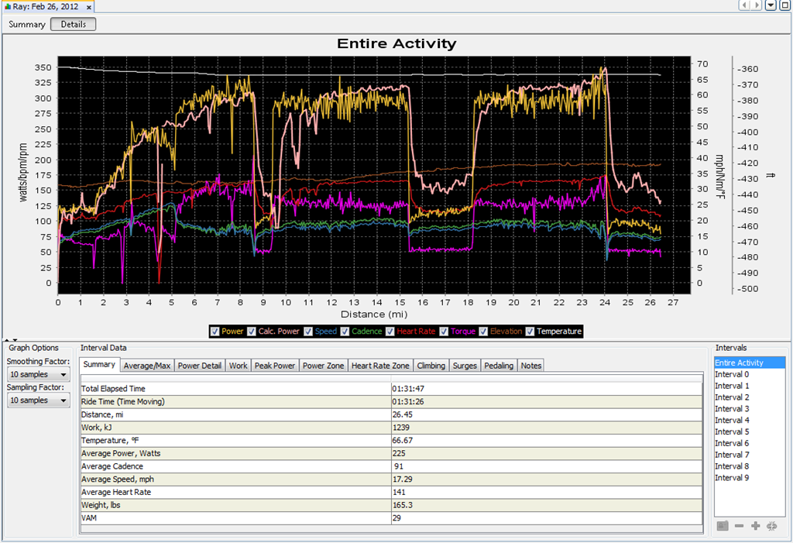Click the interval notes card icon
The image size is (793, 543).
723,526
